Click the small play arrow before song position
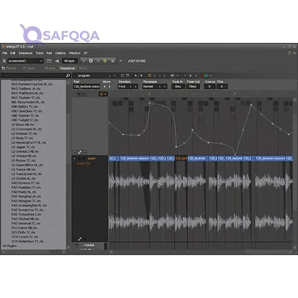The width and height of the screenshot is (298, 298). click(120, 61)
